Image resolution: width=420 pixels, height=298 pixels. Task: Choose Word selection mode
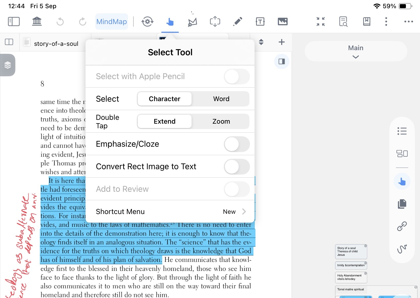221,99
